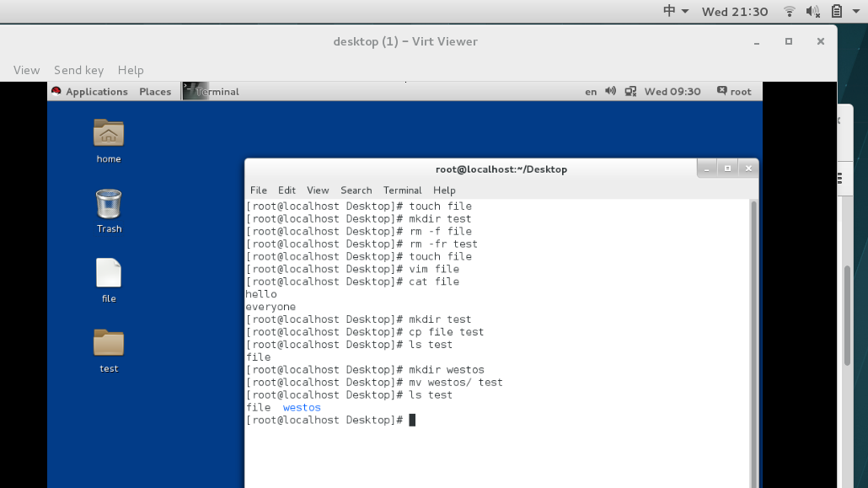Close the root@localhost terminal window
868x488 pixels.
748,169
